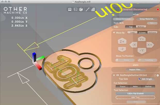Collapse the KeyDongleOutline104.brd plan section

pyautogui.click(x=114, y=75)
